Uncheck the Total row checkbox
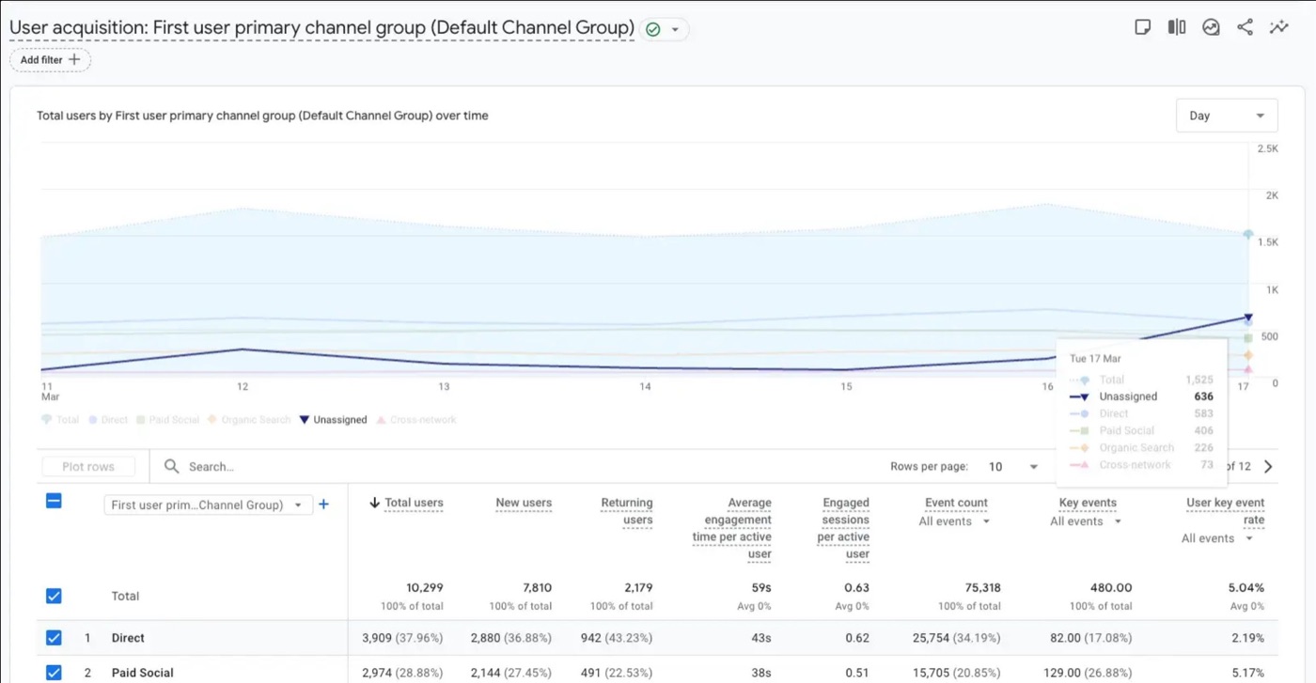This screenshot has height=683, width=1316. click(54, 596)
